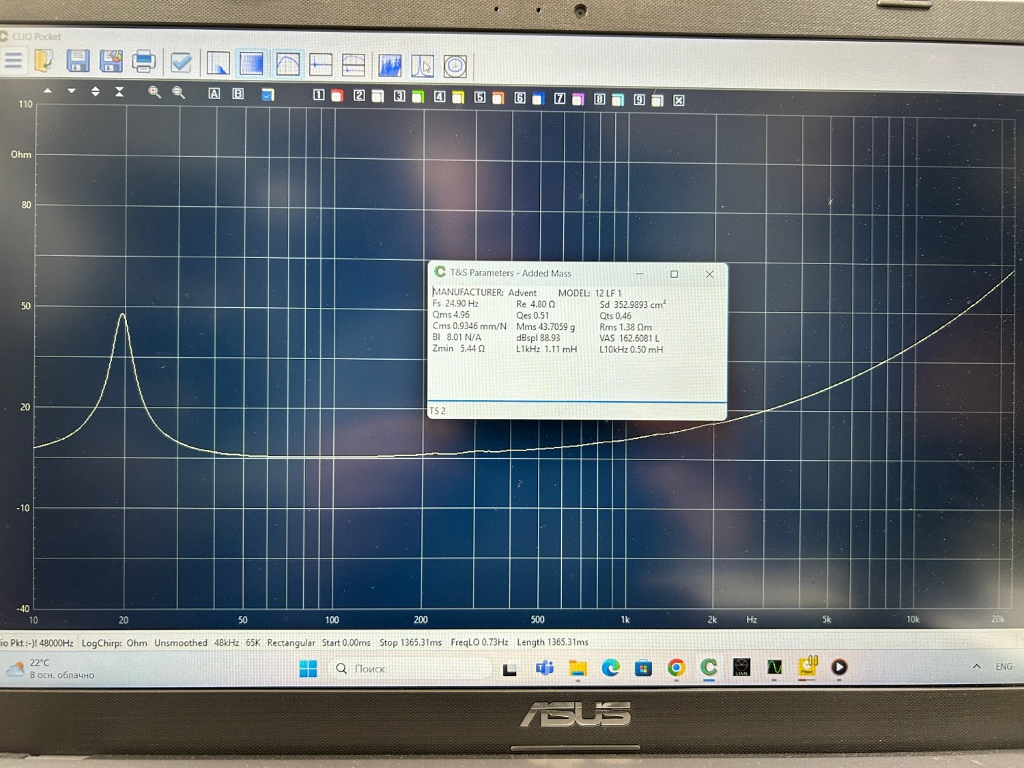This screenshot has width=1024, height=768.
Task: Click the save-as floppy with picture icon
Action: [111, 61]
